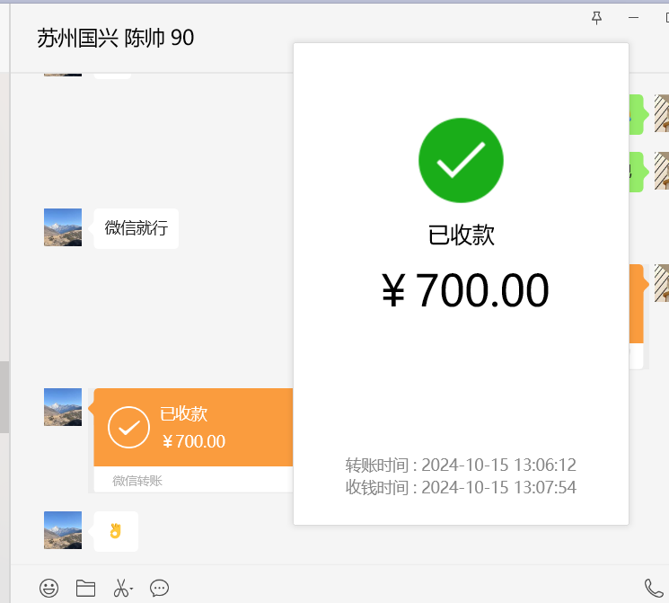Click the green checkmark circle in popup

point(461,161)
